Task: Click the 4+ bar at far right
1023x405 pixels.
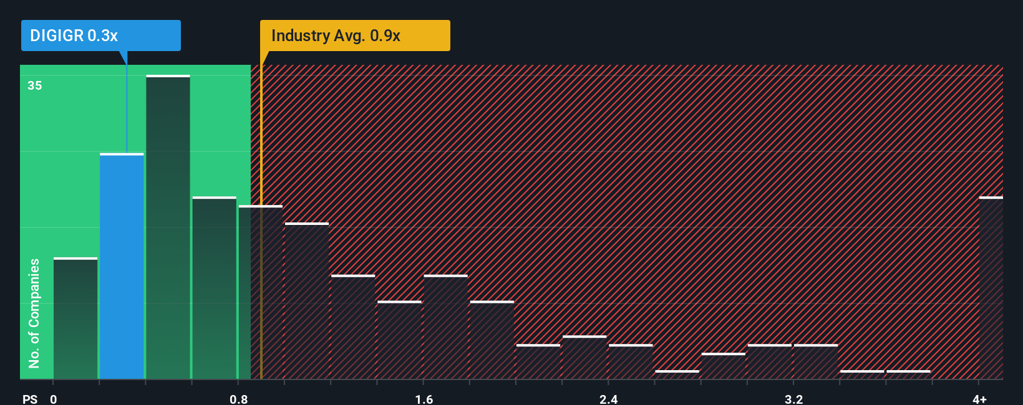Action: pos(991,288)
